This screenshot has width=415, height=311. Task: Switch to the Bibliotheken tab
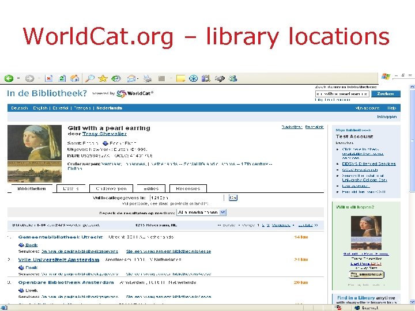32,188
